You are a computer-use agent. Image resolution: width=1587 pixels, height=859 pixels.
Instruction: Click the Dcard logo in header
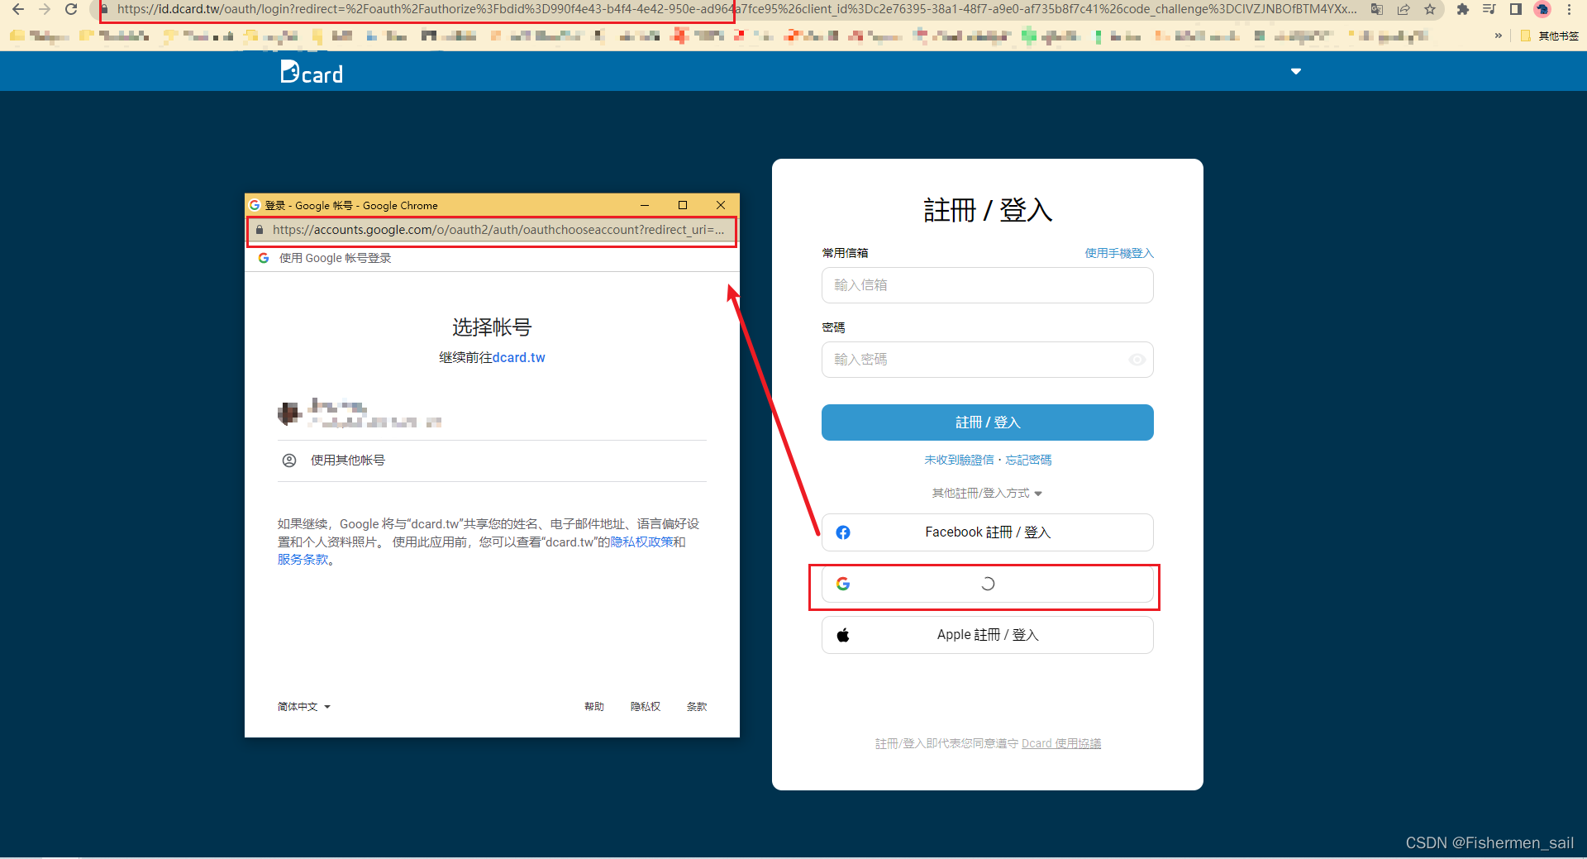pos(312,73)
